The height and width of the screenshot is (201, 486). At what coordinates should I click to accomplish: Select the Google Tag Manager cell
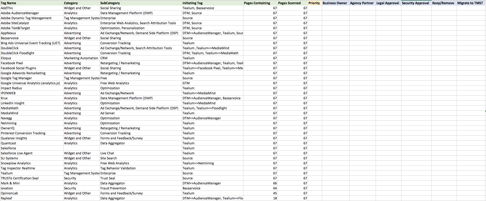pyautogui.click(x=32, y=78)
